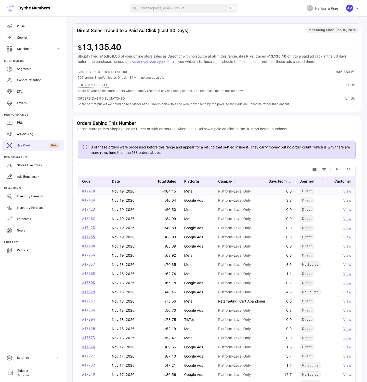Sort by the Total Sales column header

coord(167,181)
